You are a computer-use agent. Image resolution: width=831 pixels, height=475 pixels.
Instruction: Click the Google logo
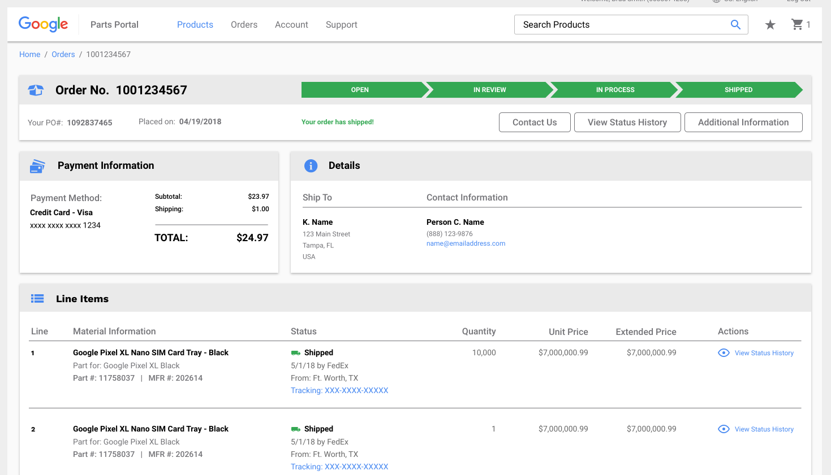click(43, 24)
